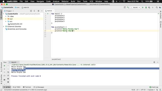Open Run panel settings gear
The image size is (162, 91).
point(154,62)
